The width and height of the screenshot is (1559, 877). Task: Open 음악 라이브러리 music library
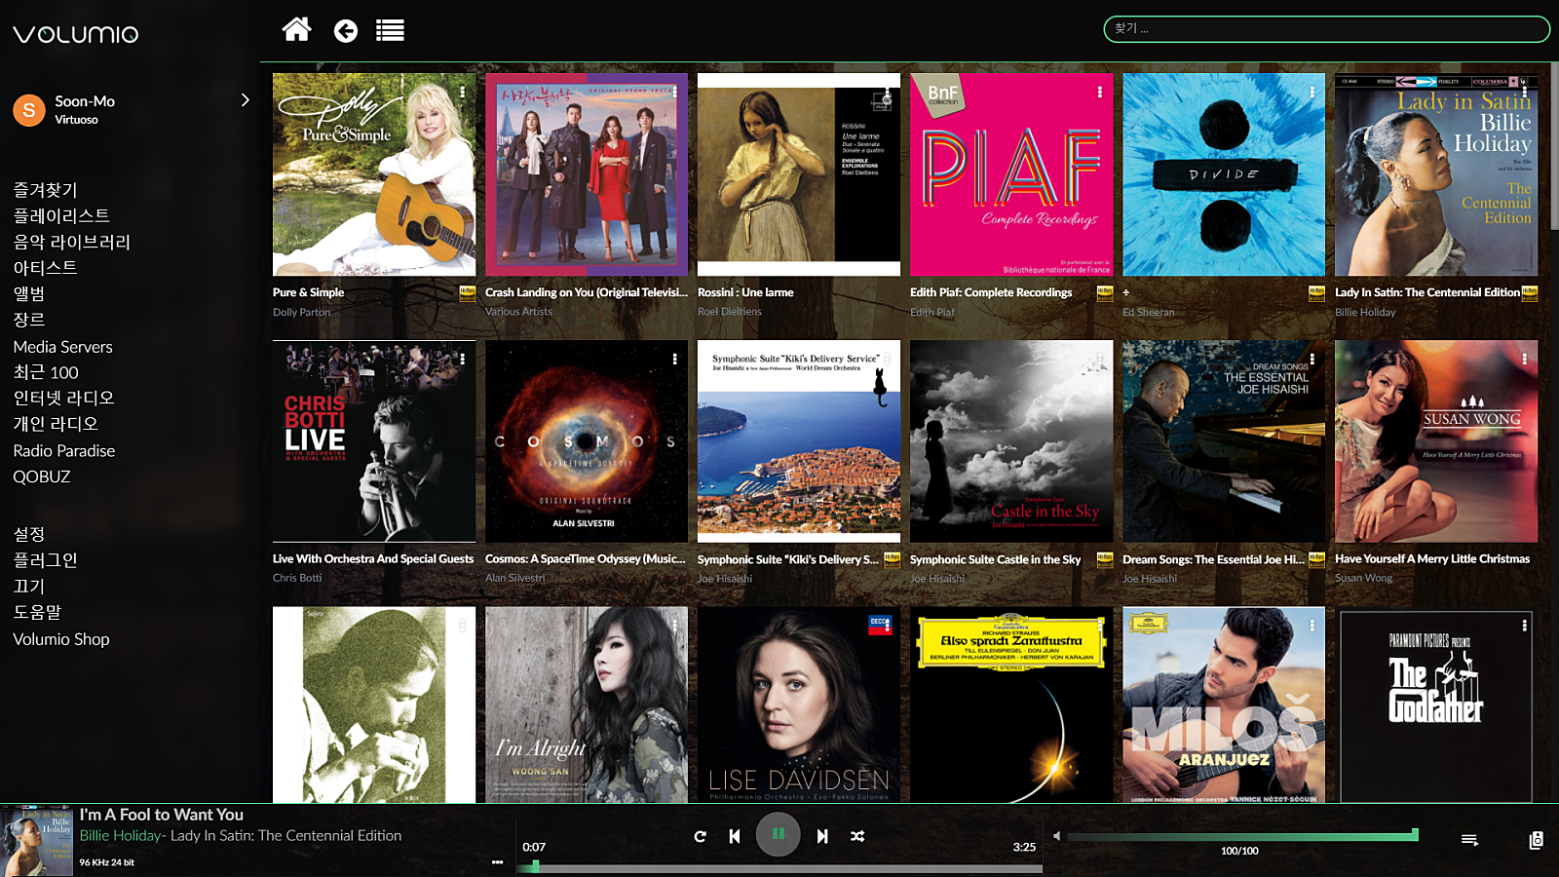pyautogui.click(x=71, y=242)
